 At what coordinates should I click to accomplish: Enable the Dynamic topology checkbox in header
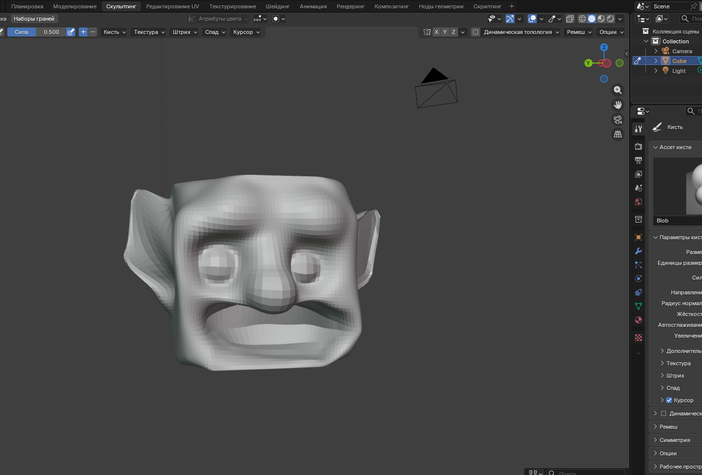click(x=476, y=32)
